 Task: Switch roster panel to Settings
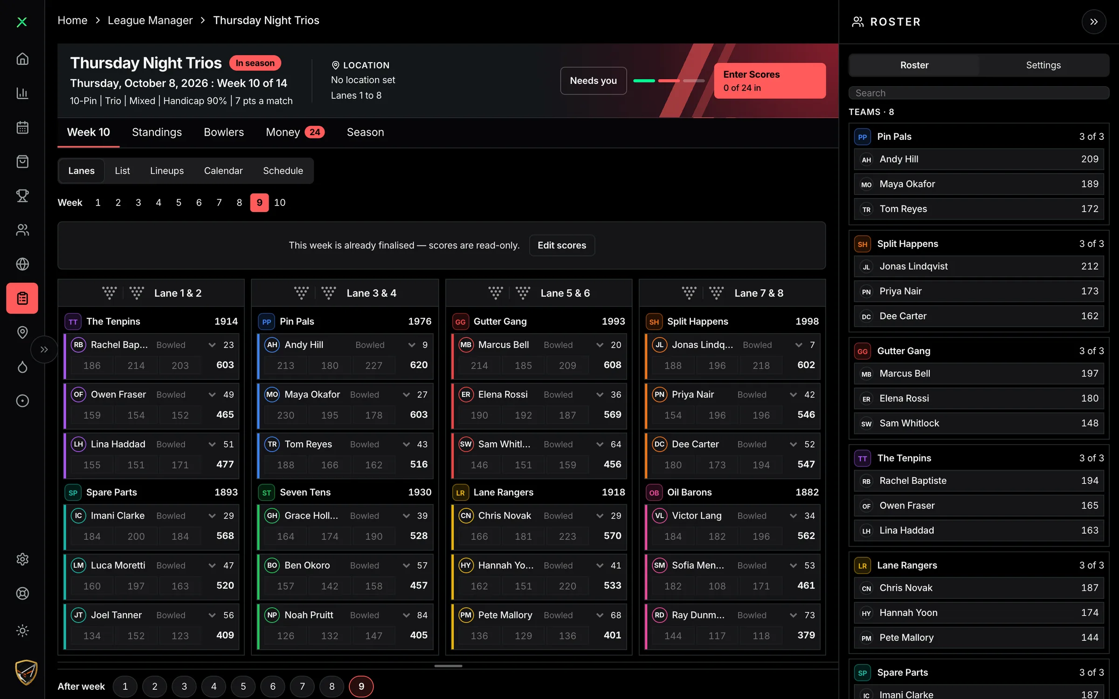1043,65
